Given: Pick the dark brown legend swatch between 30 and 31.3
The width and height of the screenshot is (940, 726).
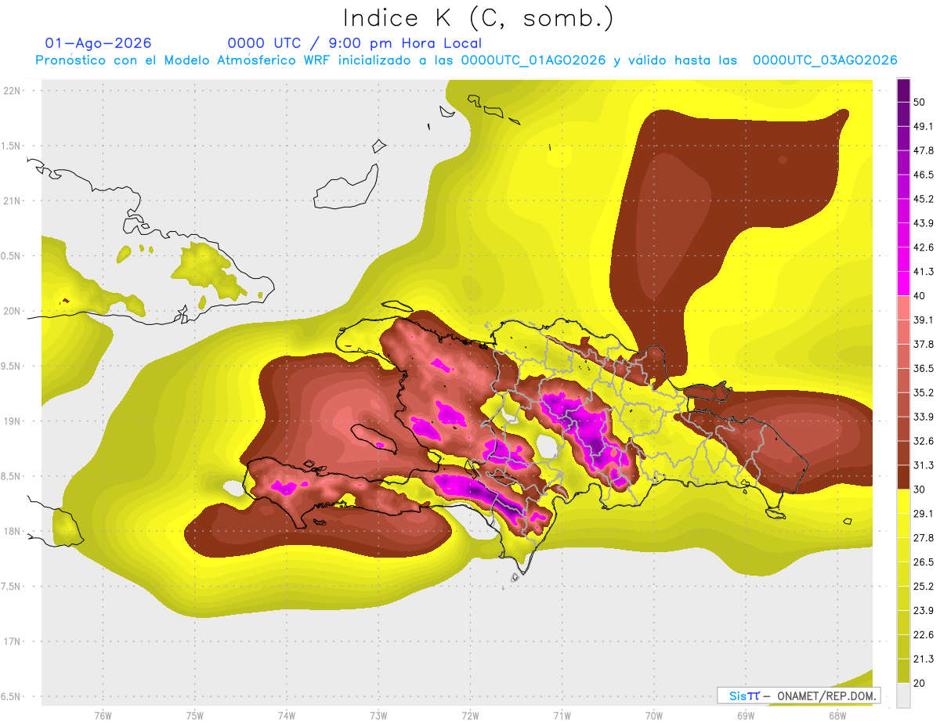Looking at the screenshot, I should point(903,477).
